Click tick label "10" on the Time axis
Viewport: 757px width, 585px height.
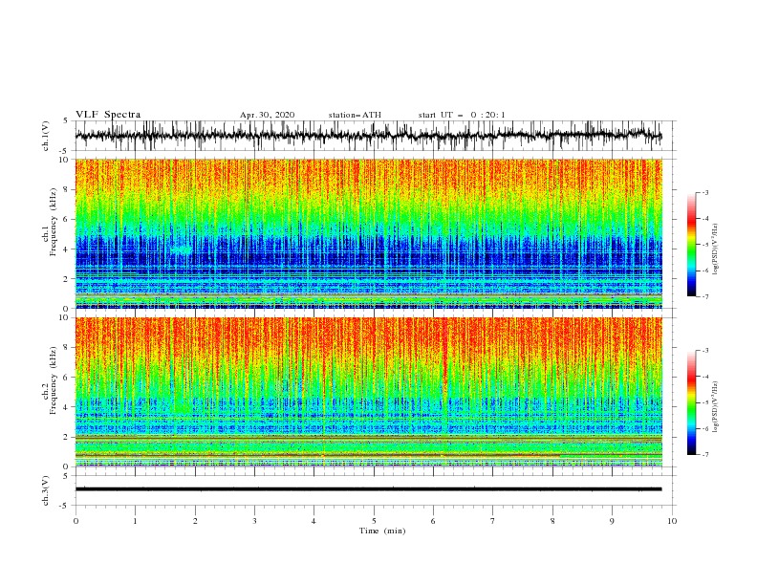click(672, 521)
